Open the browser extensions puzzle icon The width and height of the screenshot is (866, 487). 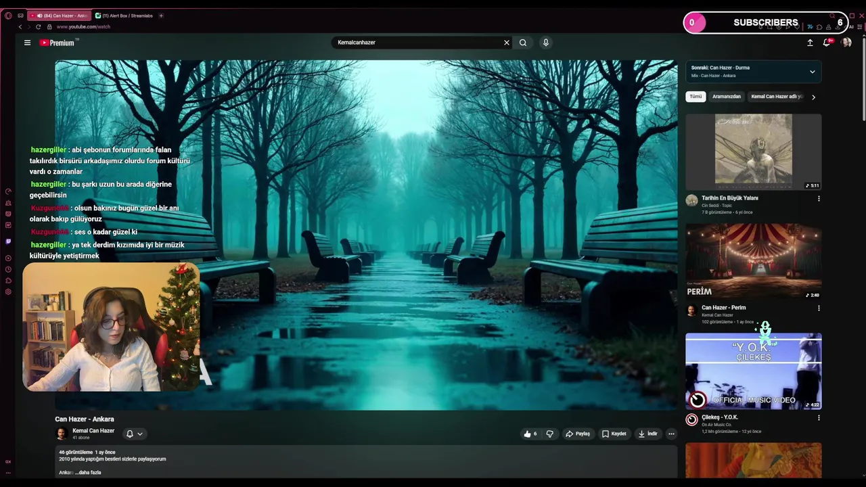coord(819,27)
